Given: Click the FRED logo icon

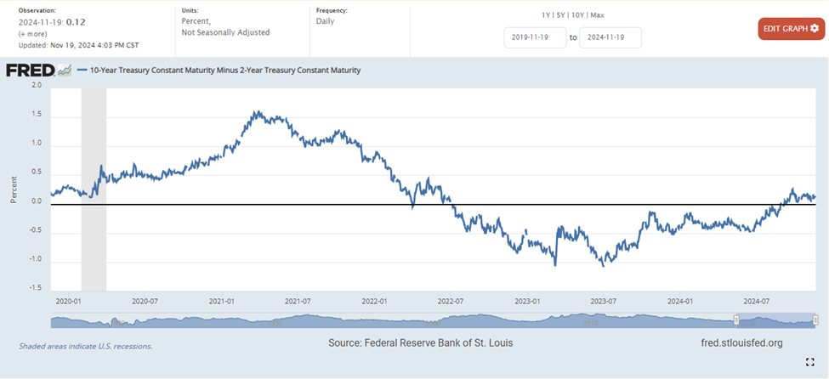Looking at the screenshot, I should pos(30,71).
